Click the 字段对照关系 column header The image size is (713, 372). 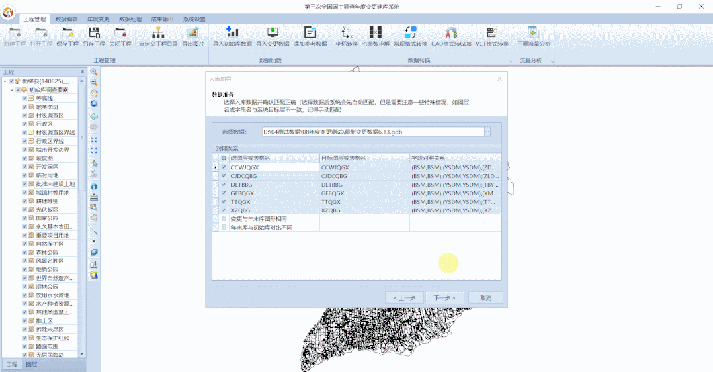click(455, 158)
